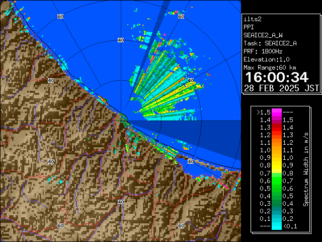Click the purple 1.4–1.5 legend color band
The height and width of the screenshot is (242, 322).
(x=277, y=120)
